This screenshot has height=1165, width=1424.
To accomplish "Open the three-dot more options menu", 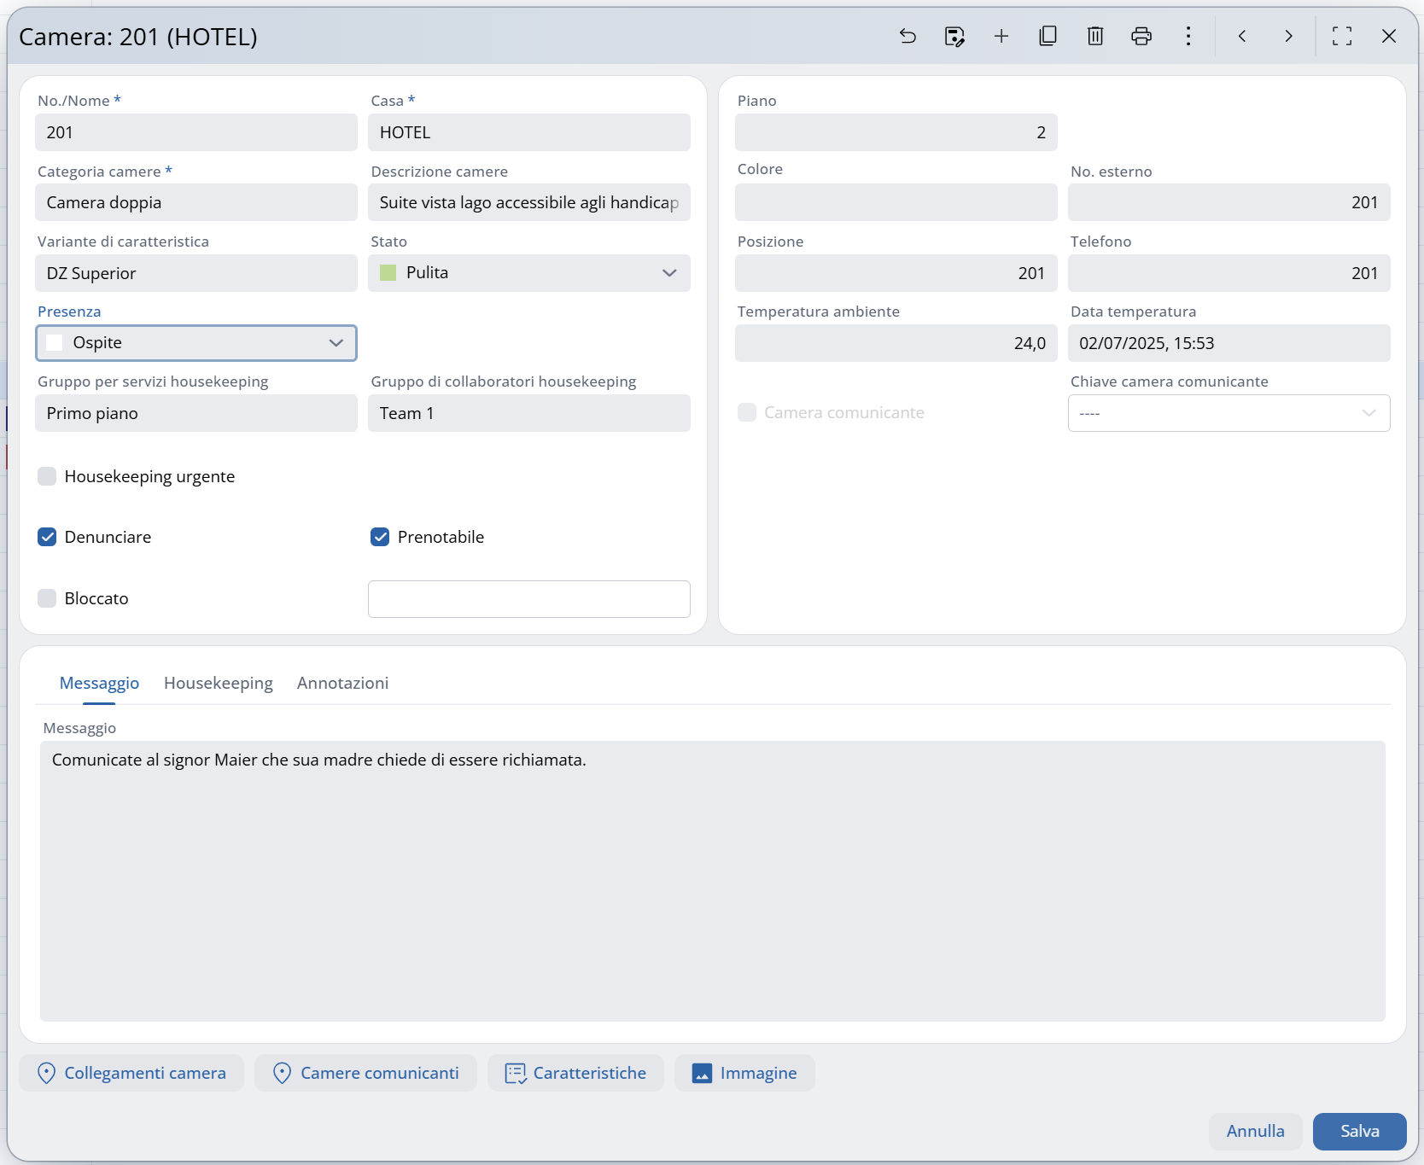I will (1188, 36).
